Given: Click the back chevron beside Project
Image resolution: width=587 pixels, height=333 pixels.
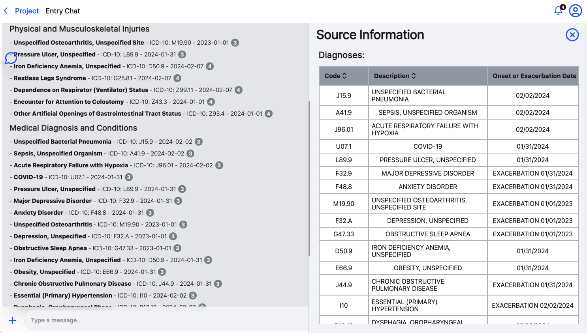Looking at the screenshot, I should 6,11.
